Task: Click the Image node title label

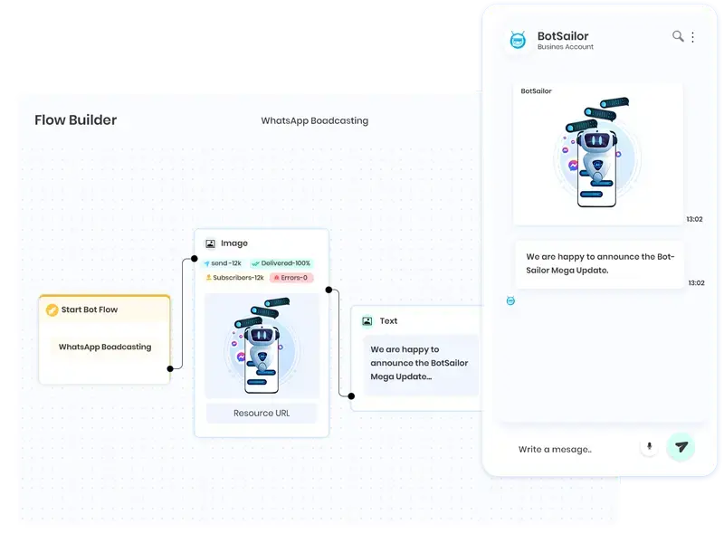Action: click(234, 243)
